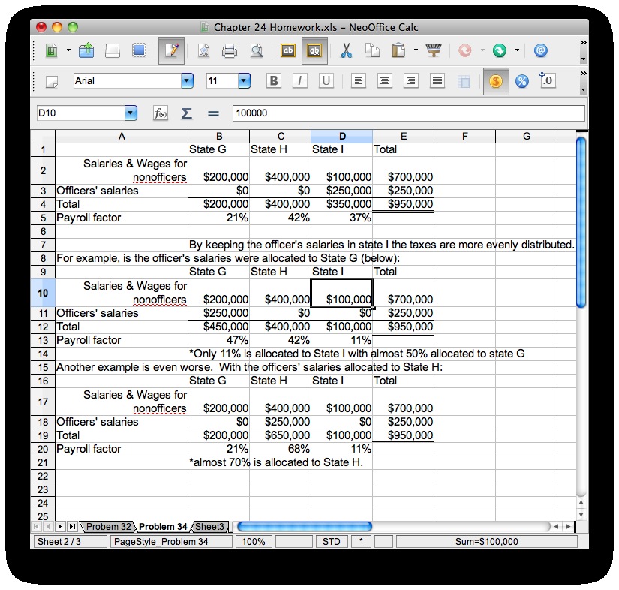Click the Spellcheck icon
This screenshot has height=590, width=619.
coord(288,50)
